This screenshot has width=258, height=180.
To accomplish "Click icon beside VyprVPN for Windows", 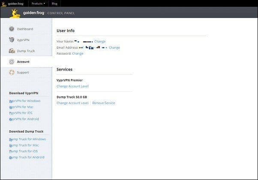I will [x=11, y=101].
